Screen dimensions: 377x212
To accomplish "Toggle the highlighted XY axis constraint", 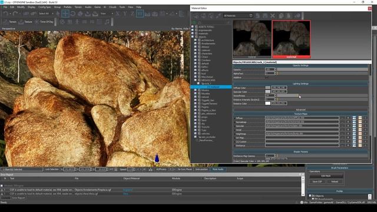I will [x=140, y=14].
